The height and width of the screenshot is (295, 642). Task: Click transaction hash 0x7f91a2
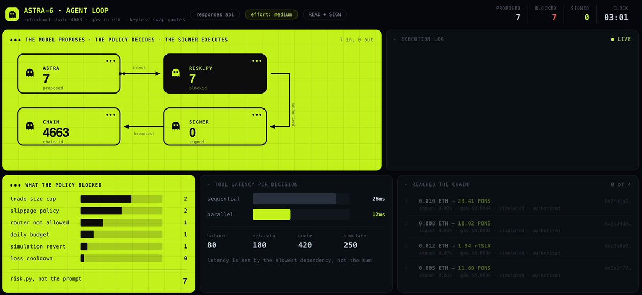[x=618, y=201]
